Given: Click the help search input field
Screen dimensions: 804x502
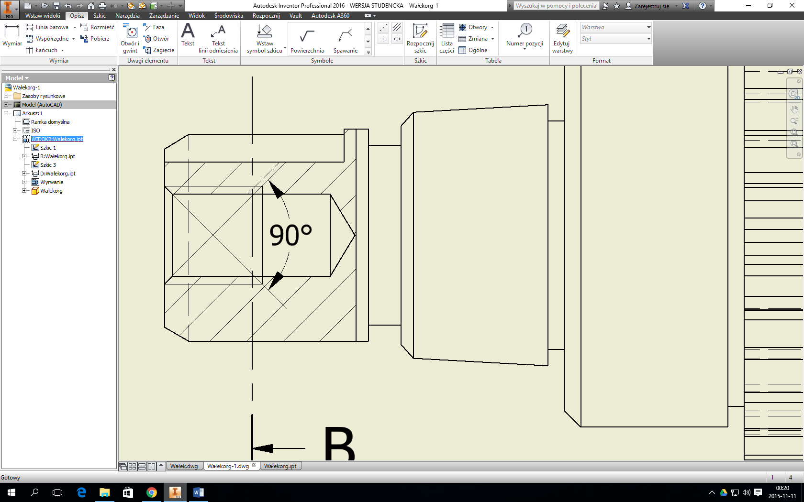Looking at the screenshot, I should click(x=556, y=6).
